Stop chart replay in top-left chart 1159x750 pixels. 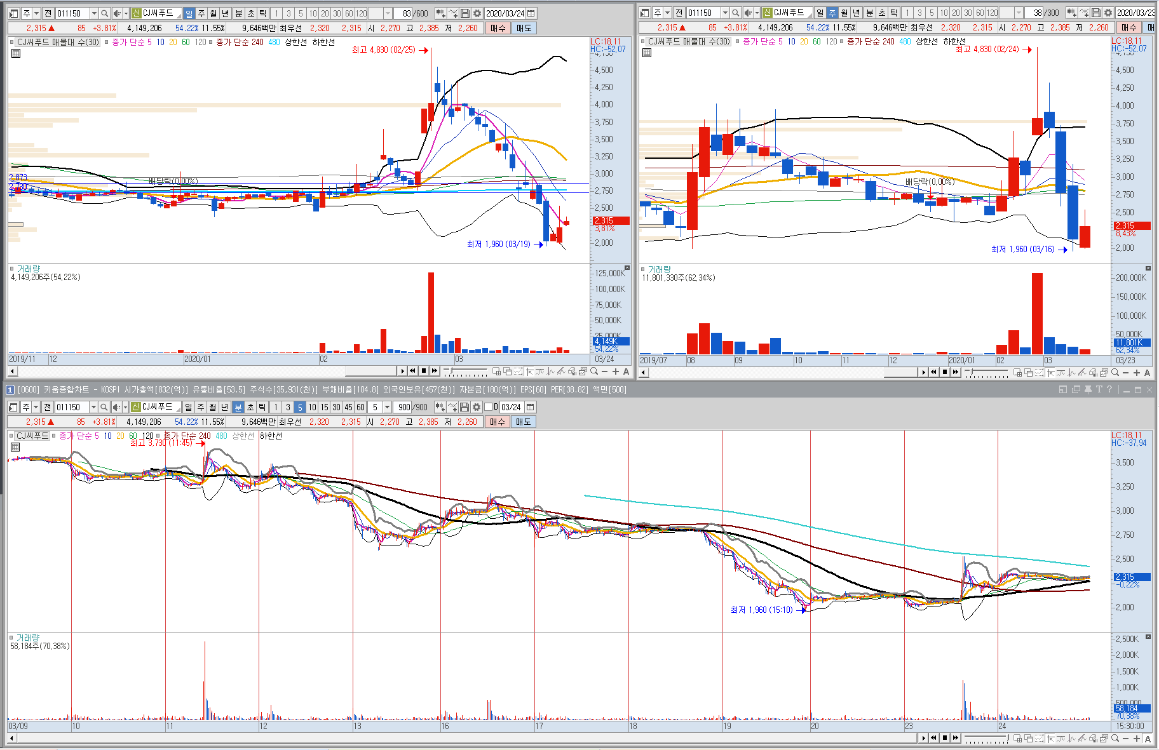click(424, 371)
